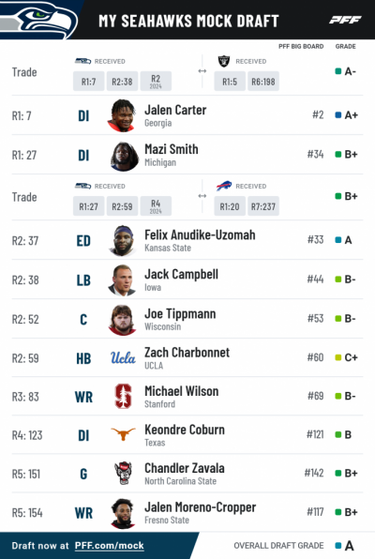Click the Seahawks logo in the header
The height and width of the screenshot is (559, 375).
tap(38, 20)
